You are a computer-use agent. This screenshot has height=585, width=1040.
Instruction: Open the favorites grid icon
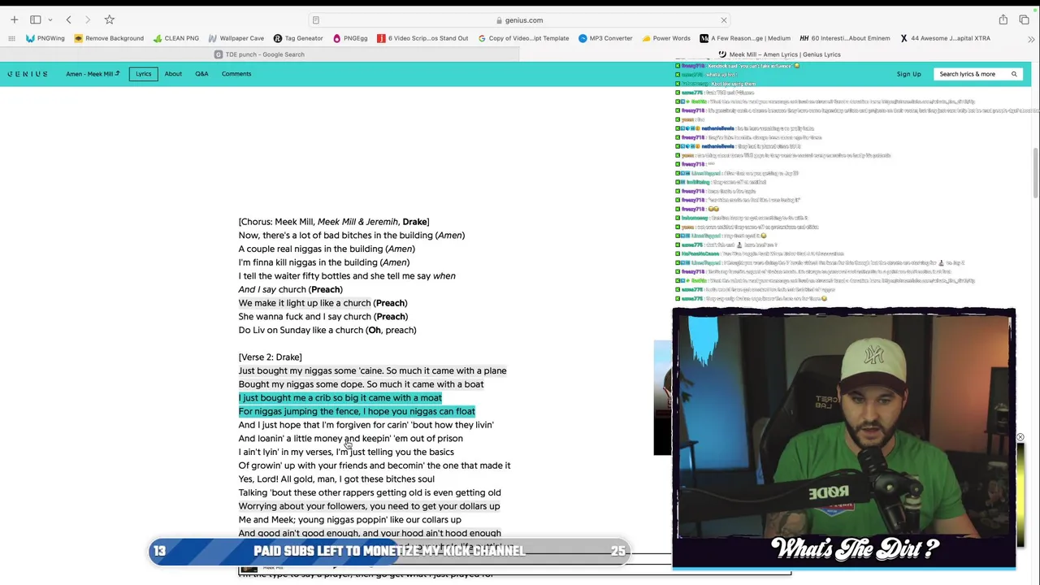click(x=11, y=38)
